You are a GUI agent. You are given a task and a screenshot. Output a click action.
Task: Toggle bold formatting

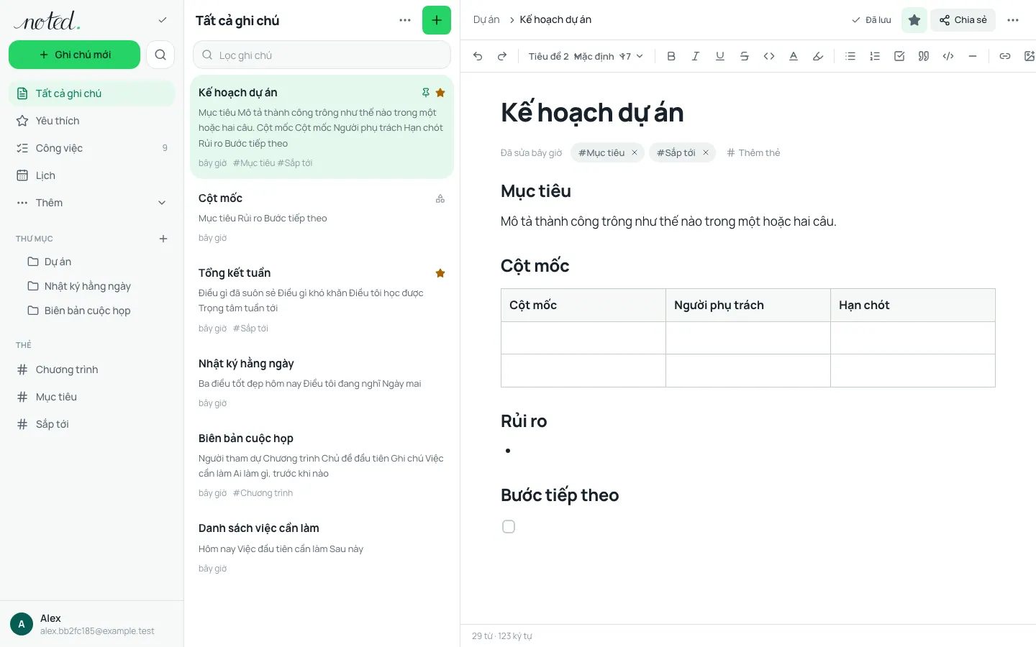(x=671, y=56)
